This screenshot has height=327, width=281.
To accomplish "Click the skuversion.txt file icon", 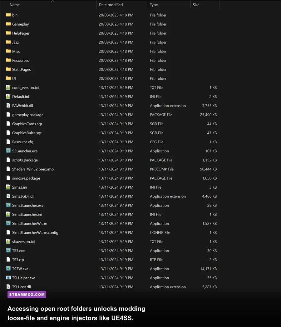I will point(8,241).
